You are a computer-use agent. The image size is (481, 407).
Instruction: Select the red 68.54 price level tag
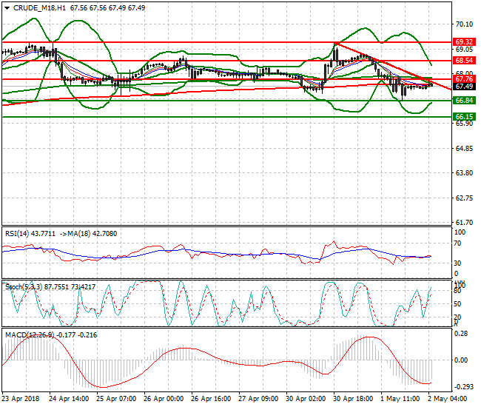pyautogui.click(x=464, y=60)
